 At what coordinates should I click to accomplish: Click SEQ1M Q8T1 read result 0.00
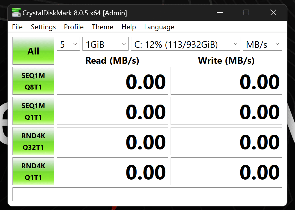pos(112,81)
